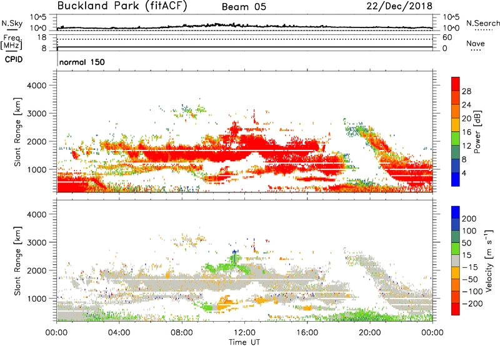Image resolution: width=500 pixels, height=346 pixels.
Task: Select the Freq. [MHz] axis label
Action: [12, 42]
